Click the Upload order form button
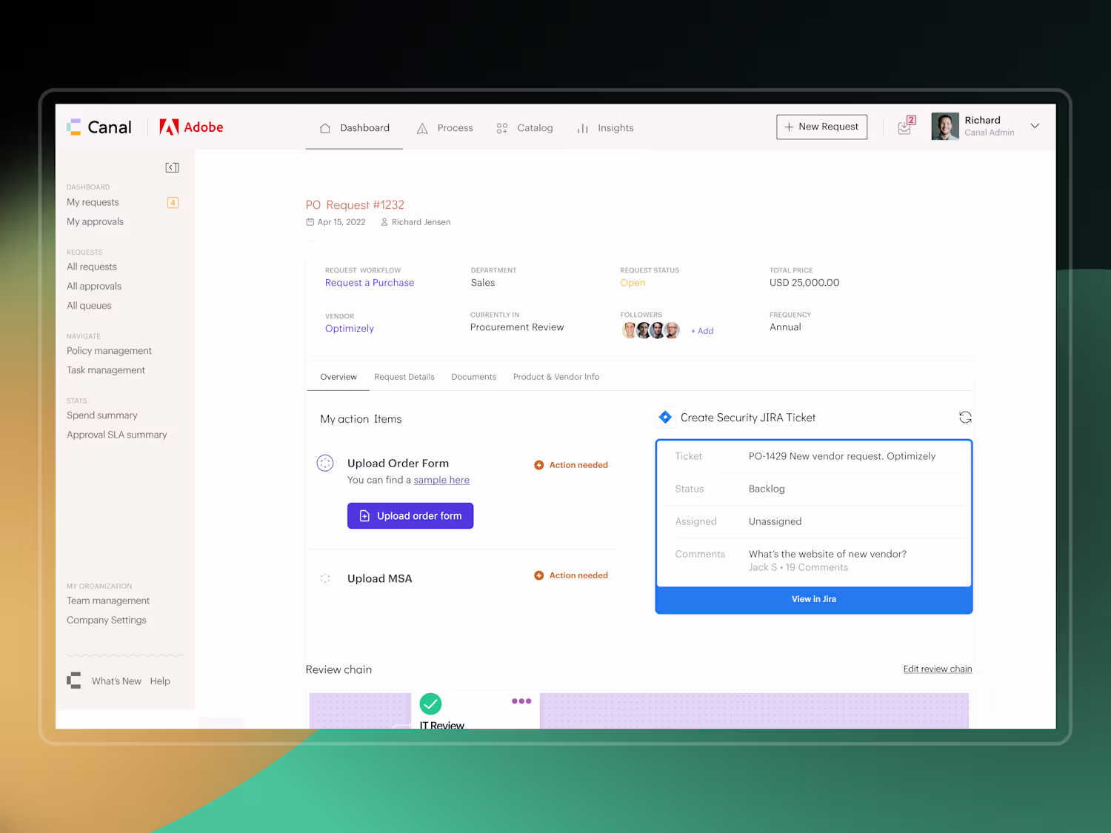Screen dimensions: 1111x833 click(410, 516)
